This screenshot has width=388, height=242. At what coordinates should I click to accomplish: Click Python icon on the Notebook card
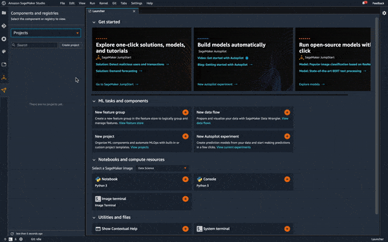[98, 179]
